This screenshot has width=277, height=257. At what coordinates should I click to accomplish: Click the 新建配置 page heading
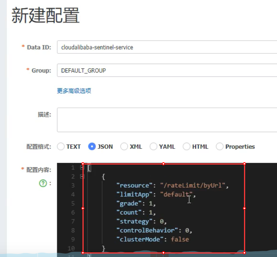tap(46, 15)
